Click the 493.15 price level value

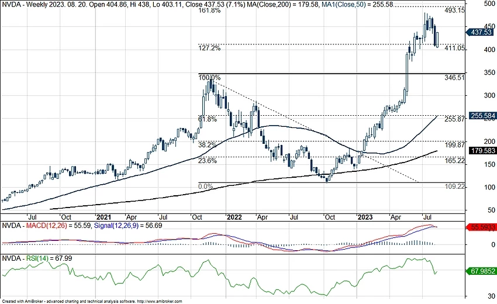coord(455,11)
